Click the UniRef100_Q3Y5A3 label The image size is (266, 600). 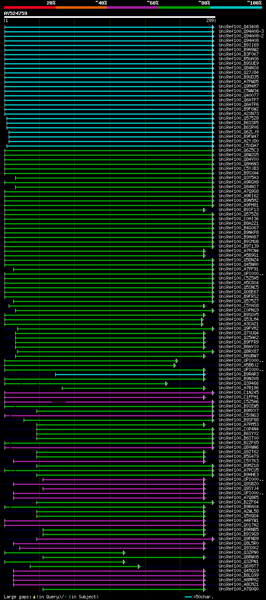click(239, 177)
